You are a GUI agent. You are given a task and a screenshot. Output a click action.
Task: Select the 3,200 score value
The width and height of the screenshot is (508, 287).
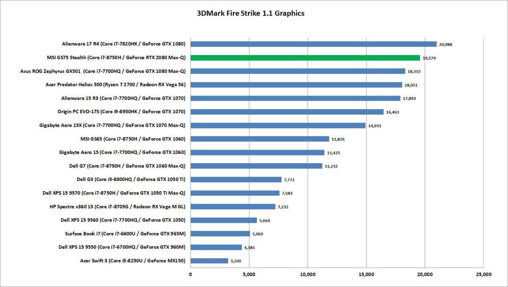(236, 261)
